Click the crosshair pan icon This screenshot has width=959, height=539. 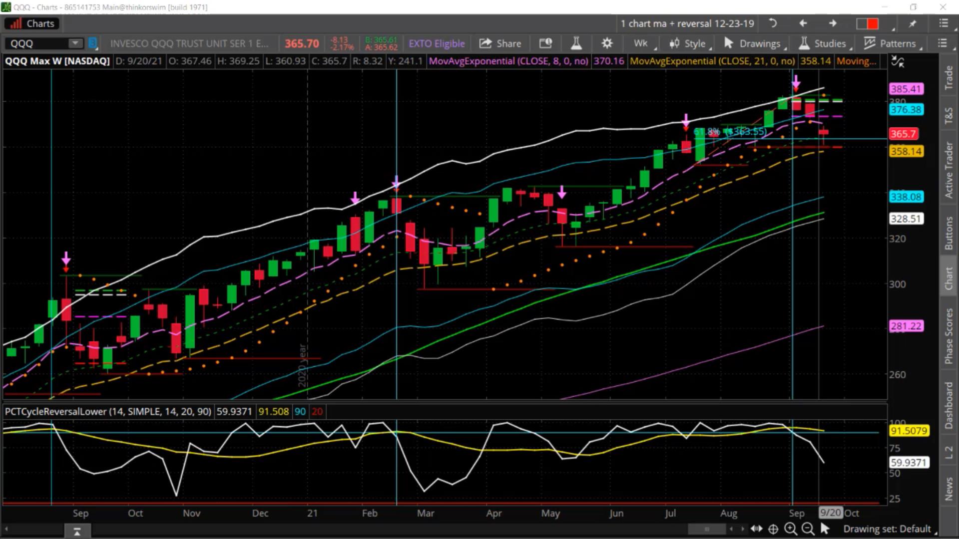coord(773,529)
